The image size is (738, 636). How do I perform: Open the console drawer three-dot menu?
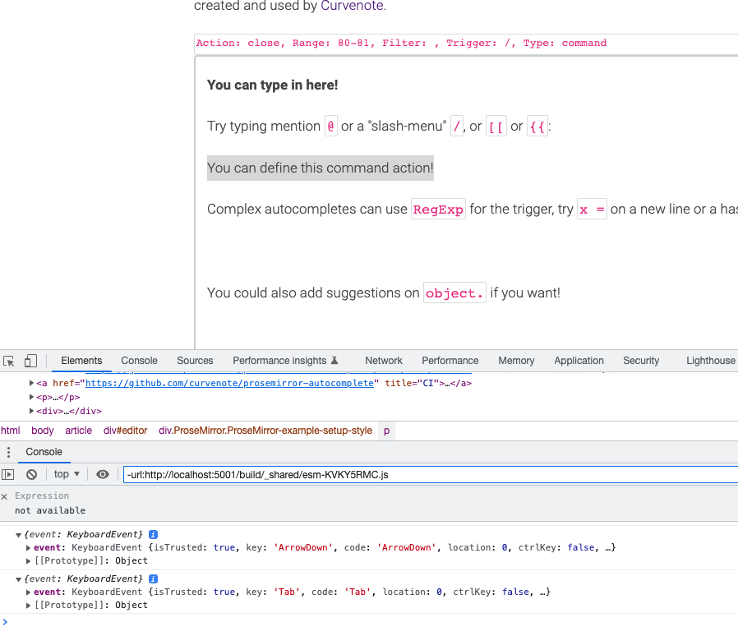pos(8,453)
